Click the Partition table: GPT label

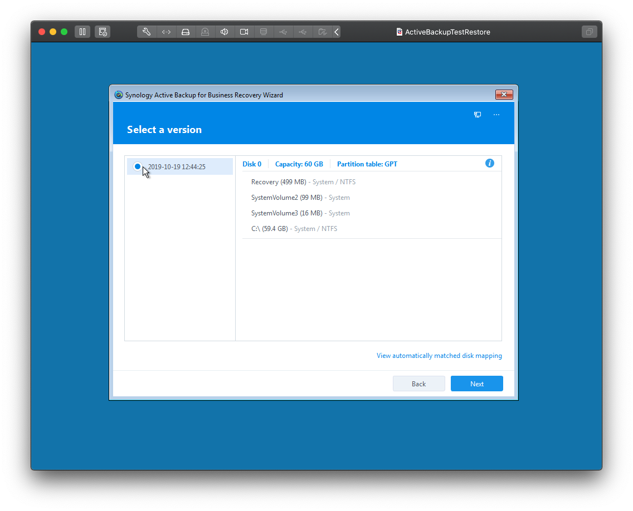pos(367,164)
